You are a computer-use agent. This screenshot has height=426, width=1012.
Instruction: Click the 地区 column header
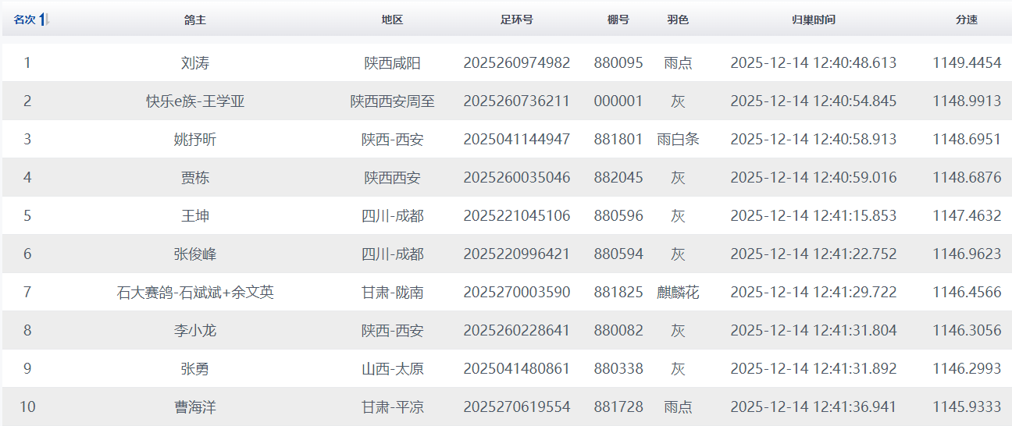392,20
